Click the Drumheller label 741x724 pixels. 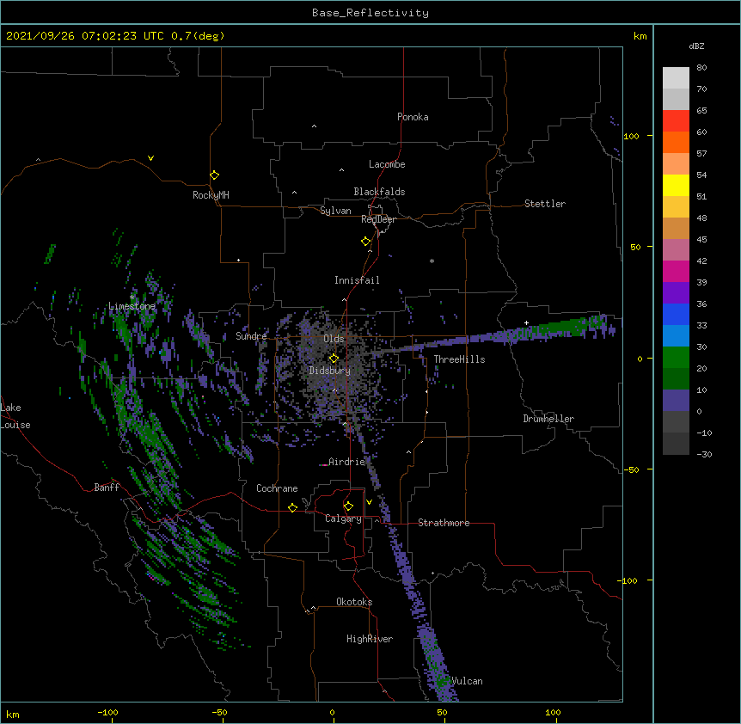point(548,419)
